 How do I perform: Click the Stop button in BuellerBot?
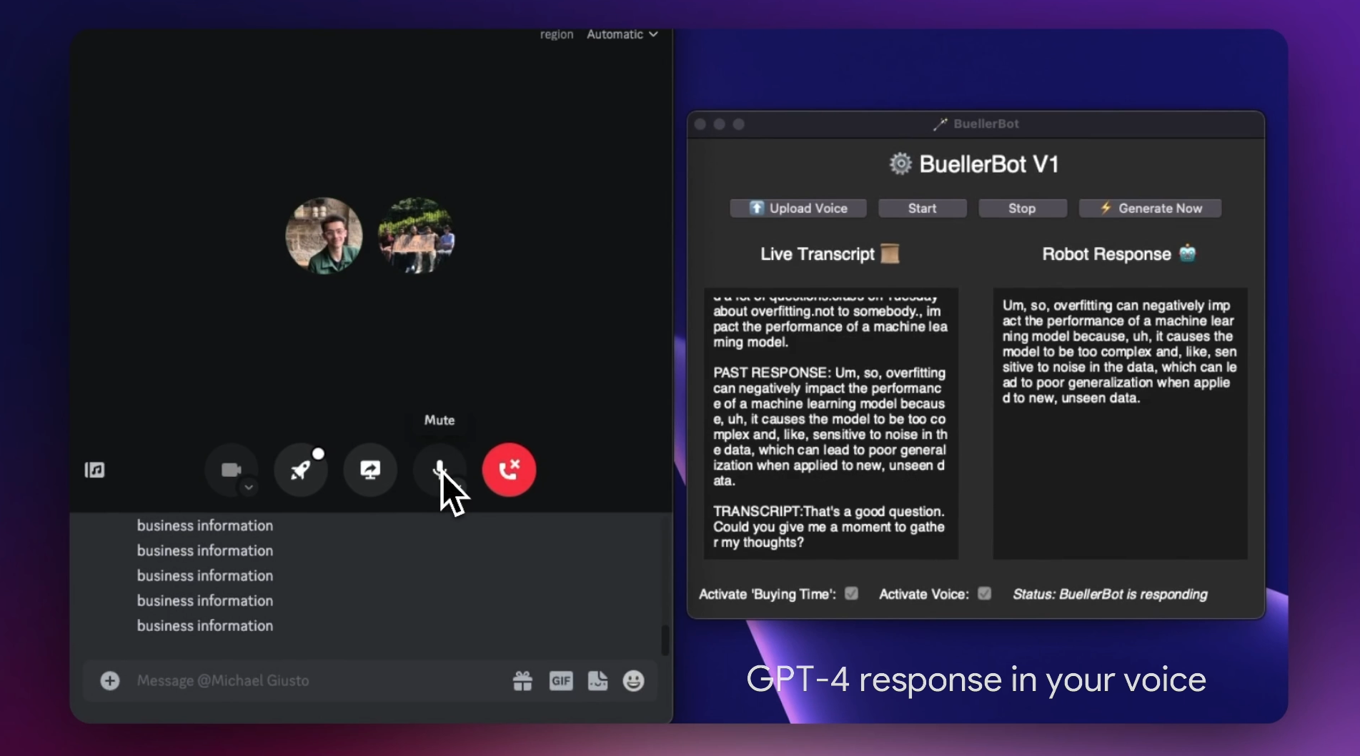coord(1022,208)
